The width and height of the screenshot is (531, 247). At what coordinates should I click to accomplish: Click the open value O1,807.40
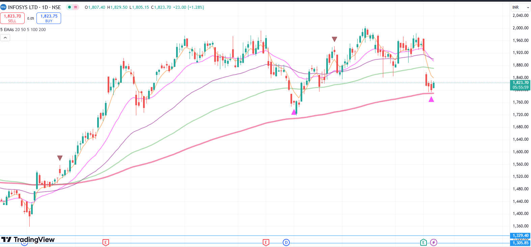coord(95,7)
